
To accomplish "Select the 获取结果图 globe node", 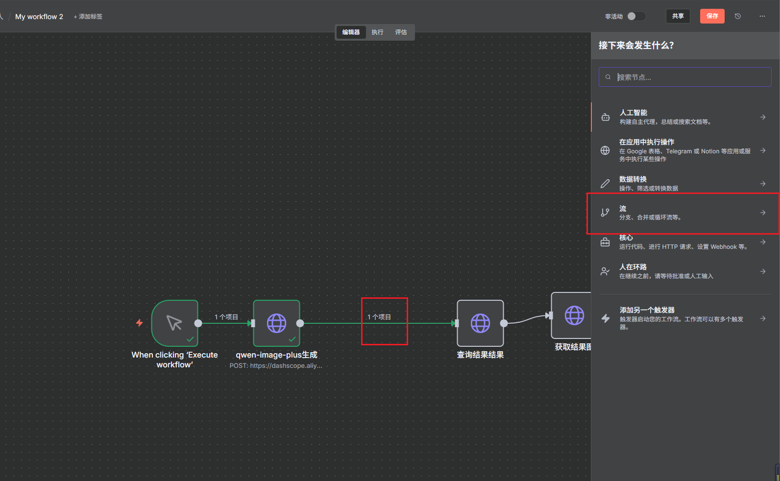I will 572,315.
